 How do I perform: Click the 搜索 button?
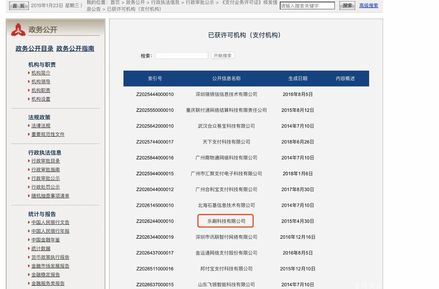tap(347, 5)
